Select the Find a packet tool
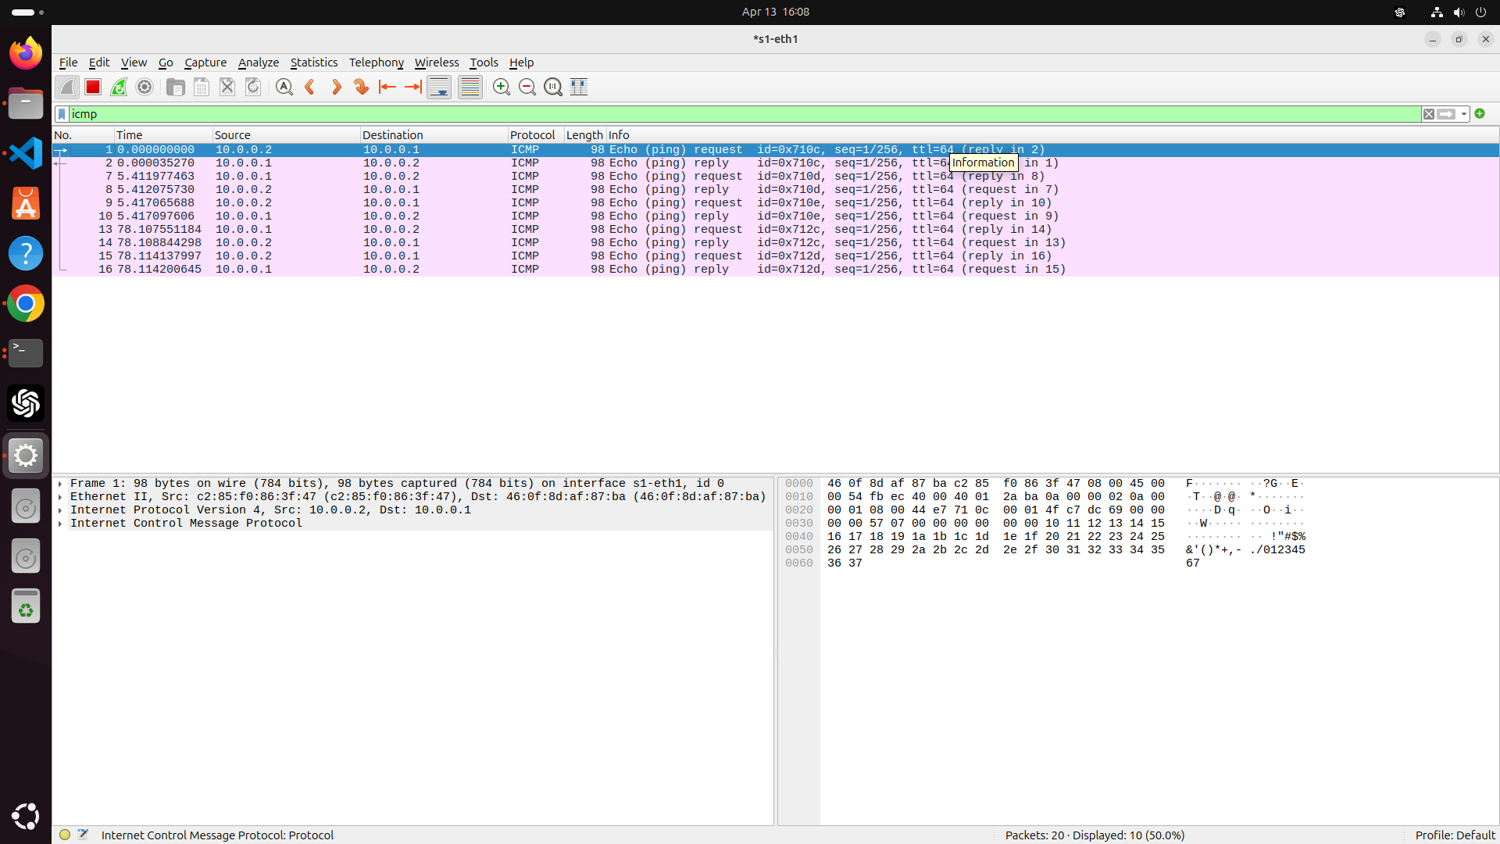 click(284, 87)
